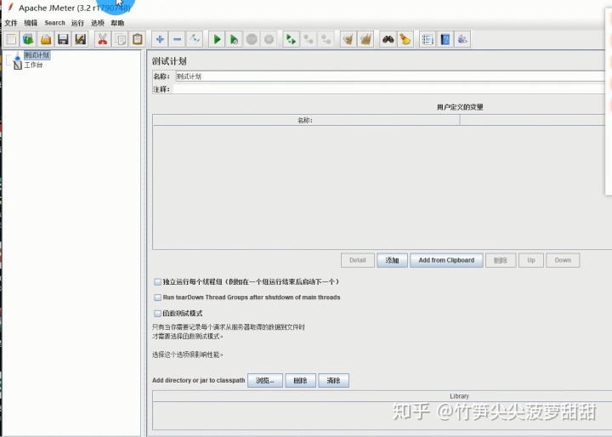Click the last toolbar icon after Help
The height and width of the screenshot is (437, 612).
pyautogui.click(x=462, y=39)
